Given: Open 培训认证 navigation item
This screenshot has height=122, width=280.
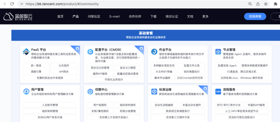Looking at the screenshot, I should coord(172,17).
